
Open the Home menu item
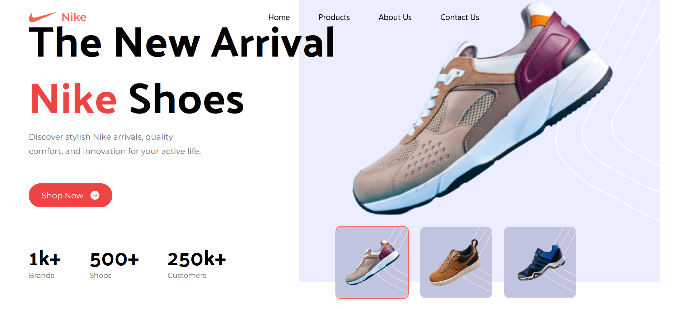[x=279, y=17]
